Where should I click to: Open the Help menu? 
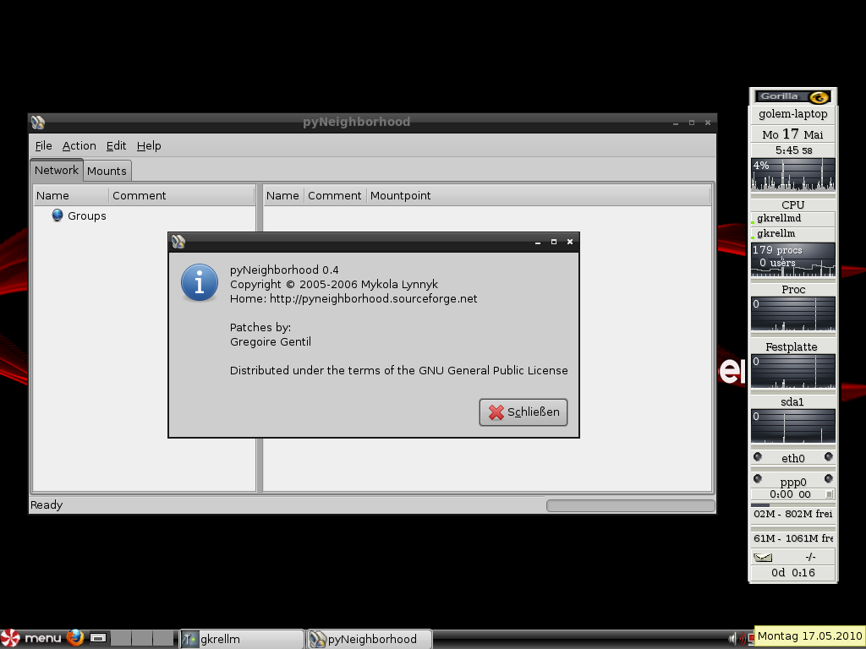coord(149,145)
